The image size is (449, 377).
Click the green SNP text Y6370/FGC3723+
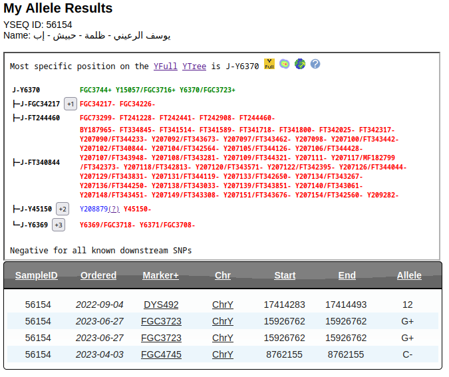pyautogui.click(x=208, y=90)
